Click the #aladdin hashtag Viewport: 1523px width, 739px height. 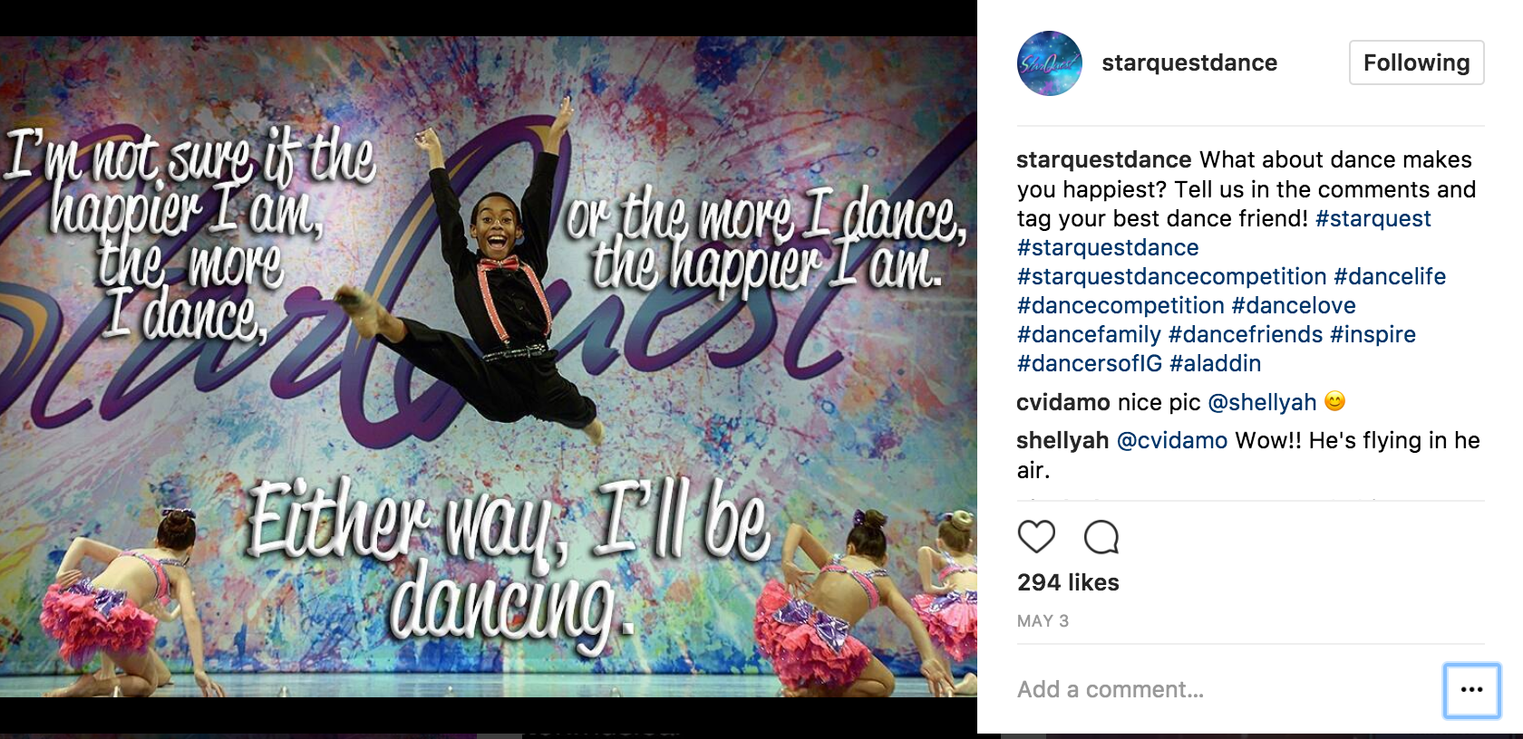(x=1215, y=363)
